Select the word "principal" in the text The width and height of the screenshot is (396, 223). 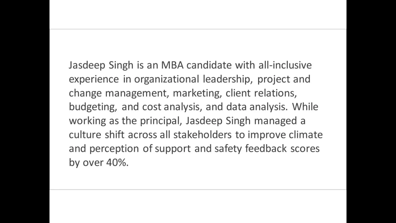[x=160, y=121]
